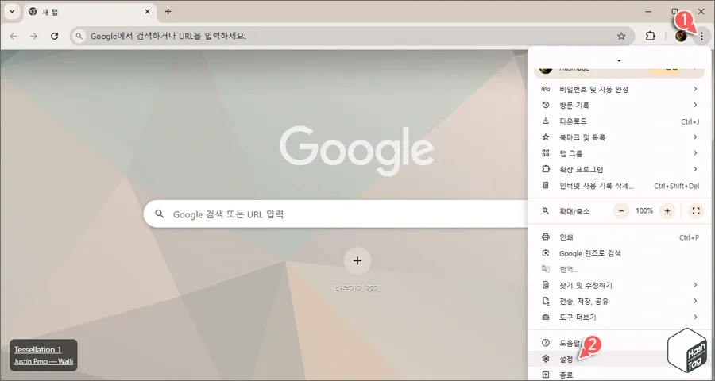Enter fullscreen with the fullscreen icon
This screenshot has height=381, width=715.
click(x=696, y=211)
